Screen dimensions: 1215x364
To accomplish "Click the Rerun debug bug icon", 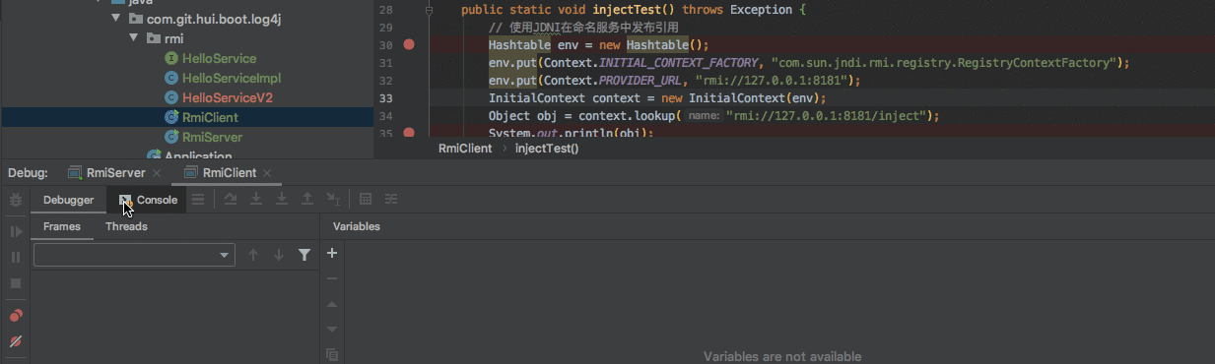I will (x=16, y=200).
